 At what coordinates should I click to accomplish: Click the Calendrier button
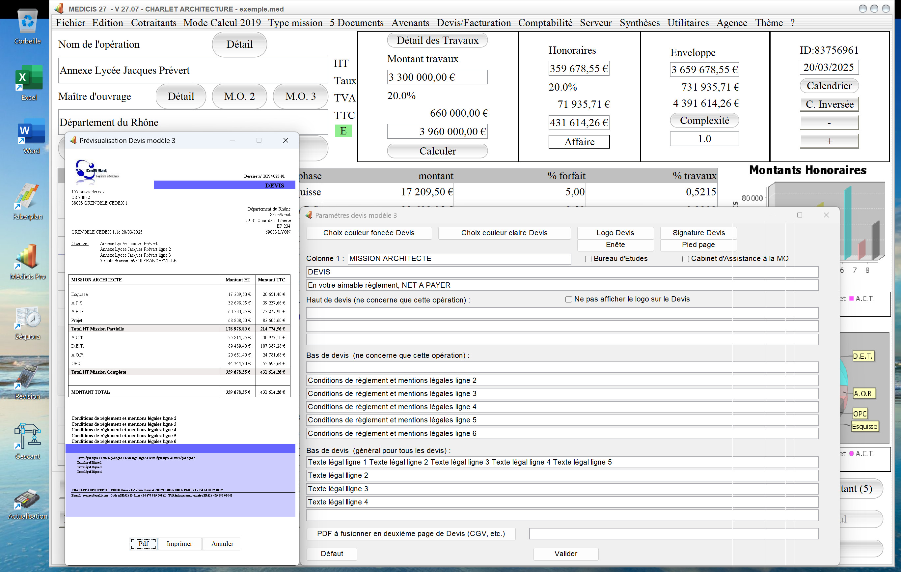point(829,86)
